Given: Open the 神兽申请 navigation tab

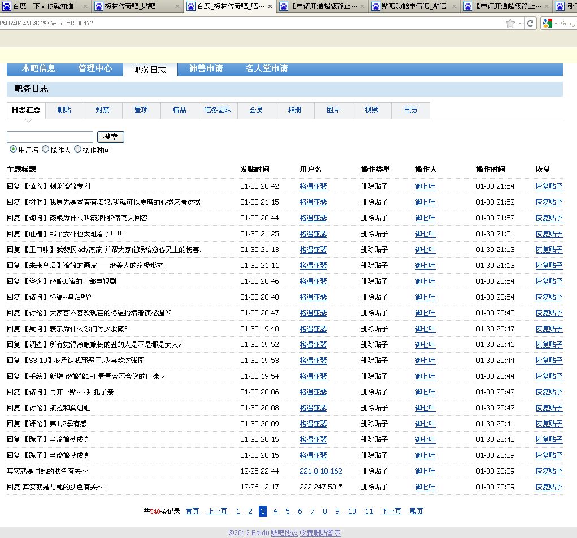Looking at the screenshot, I should coord(206,68).
